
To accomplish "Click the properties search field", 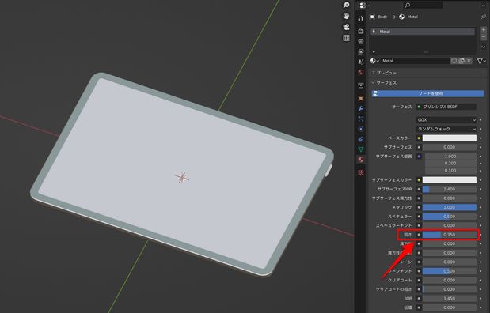I will 423,6.
